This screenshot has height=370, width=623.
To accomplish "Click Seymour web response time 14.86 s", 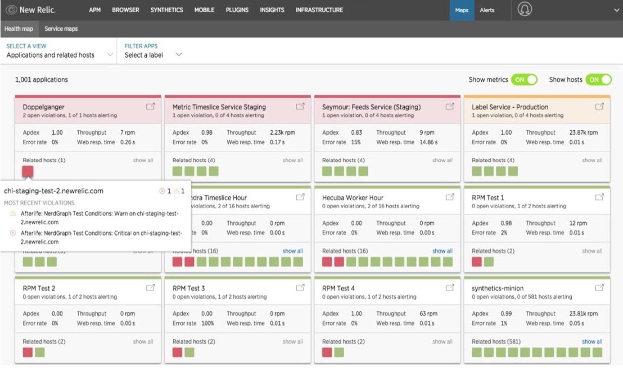I will [429, 142].
